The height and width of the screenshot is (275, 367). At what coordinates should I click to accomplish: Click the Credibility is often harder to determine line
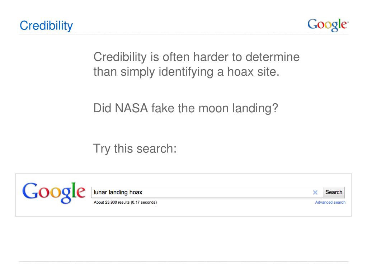(x=196, y=57)
